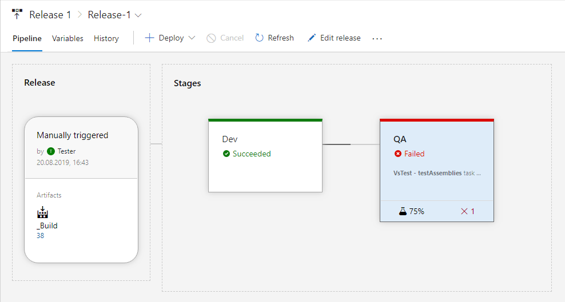The image size is (565, 302).
Task: Click the Release 1 breadcrumb link
Action: pyautogui.click(x=50, y=15)
